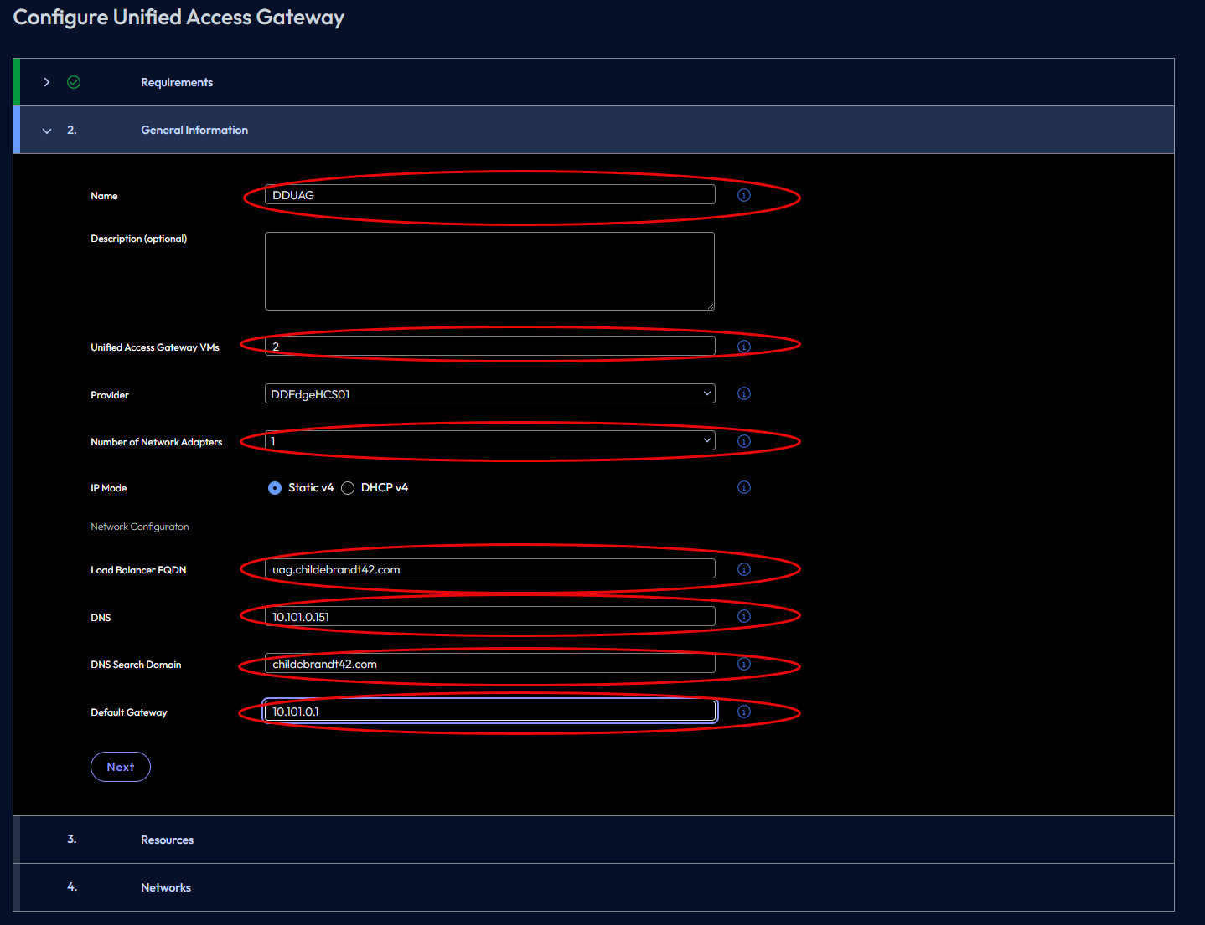Select the Static v4 radio button
1205x925 pixels.
(x=275, y=488)
